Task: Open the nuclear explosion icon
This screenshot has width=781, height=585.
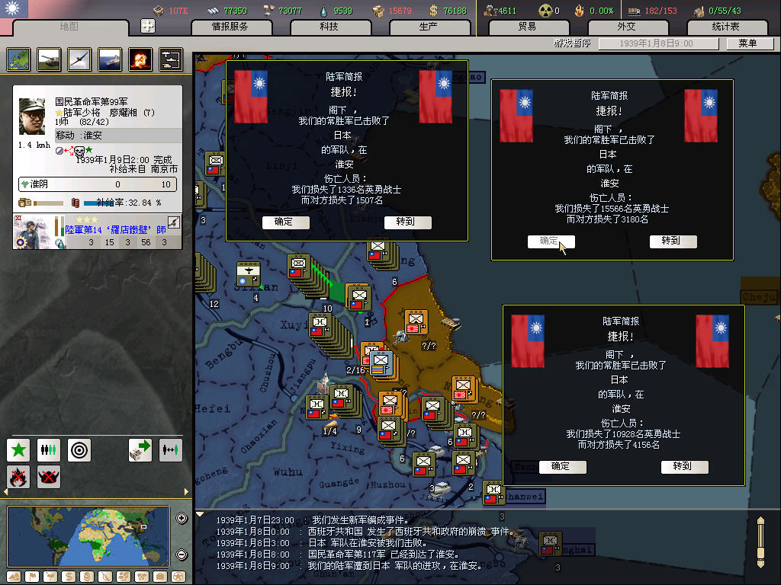Action: (x=140, y=59)
